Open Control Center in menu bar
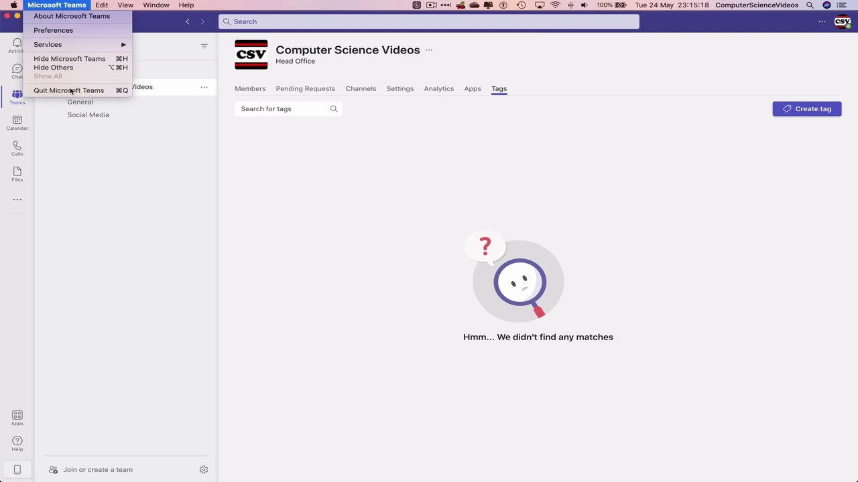The height and width of the screenshot is (482, 858). [x=842, y=5]
